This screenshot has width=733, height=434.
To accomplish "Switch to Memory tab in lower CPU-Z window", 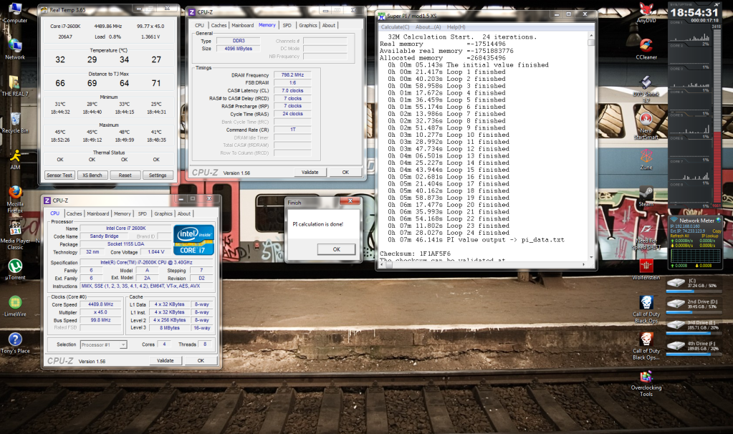I will 123,213.
